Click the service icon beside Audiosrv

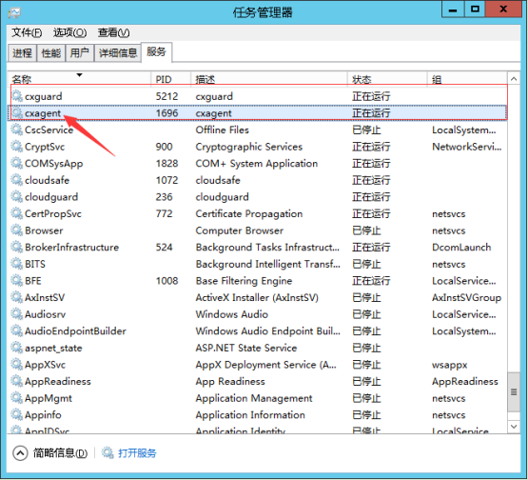coord(16,314)
